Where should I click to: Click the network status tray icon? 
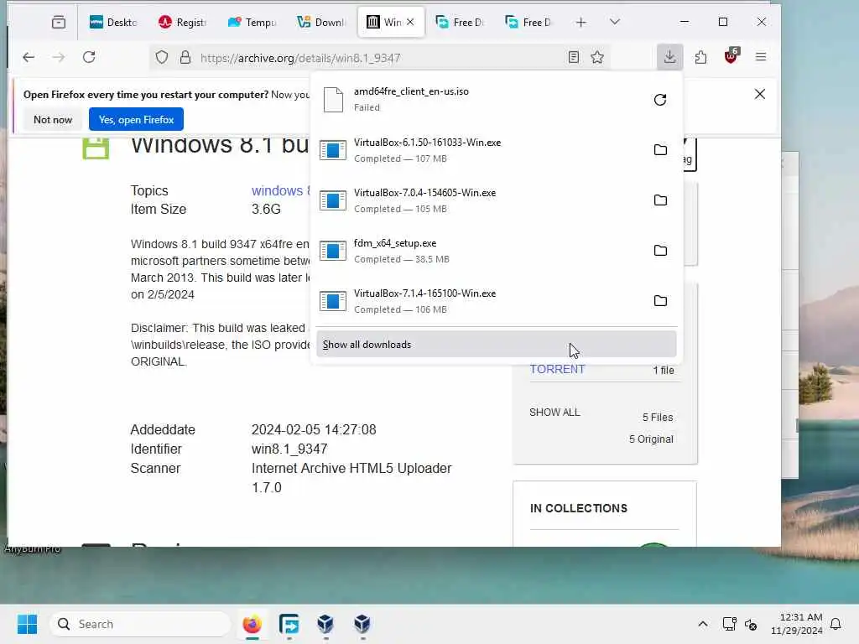coord(729,624)
